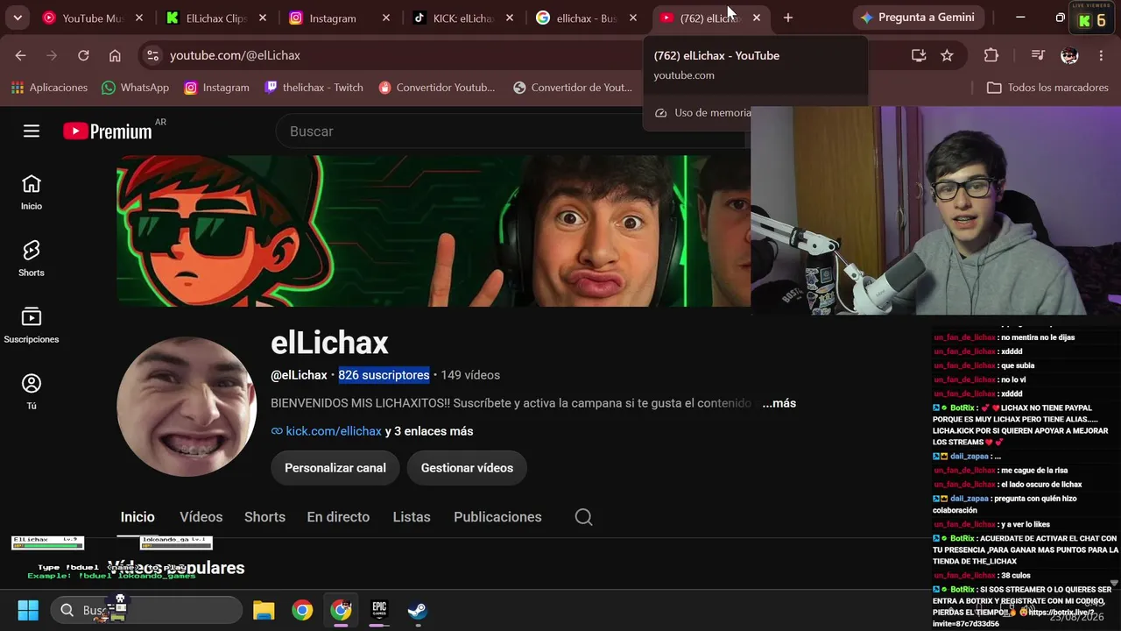Reload the current page
Viewport: 1121px width, 631px height.
point(83,55)
